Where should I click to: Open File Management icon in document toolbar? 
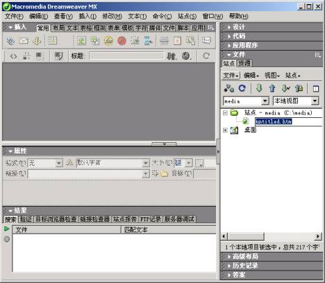(x=172, y=56)
